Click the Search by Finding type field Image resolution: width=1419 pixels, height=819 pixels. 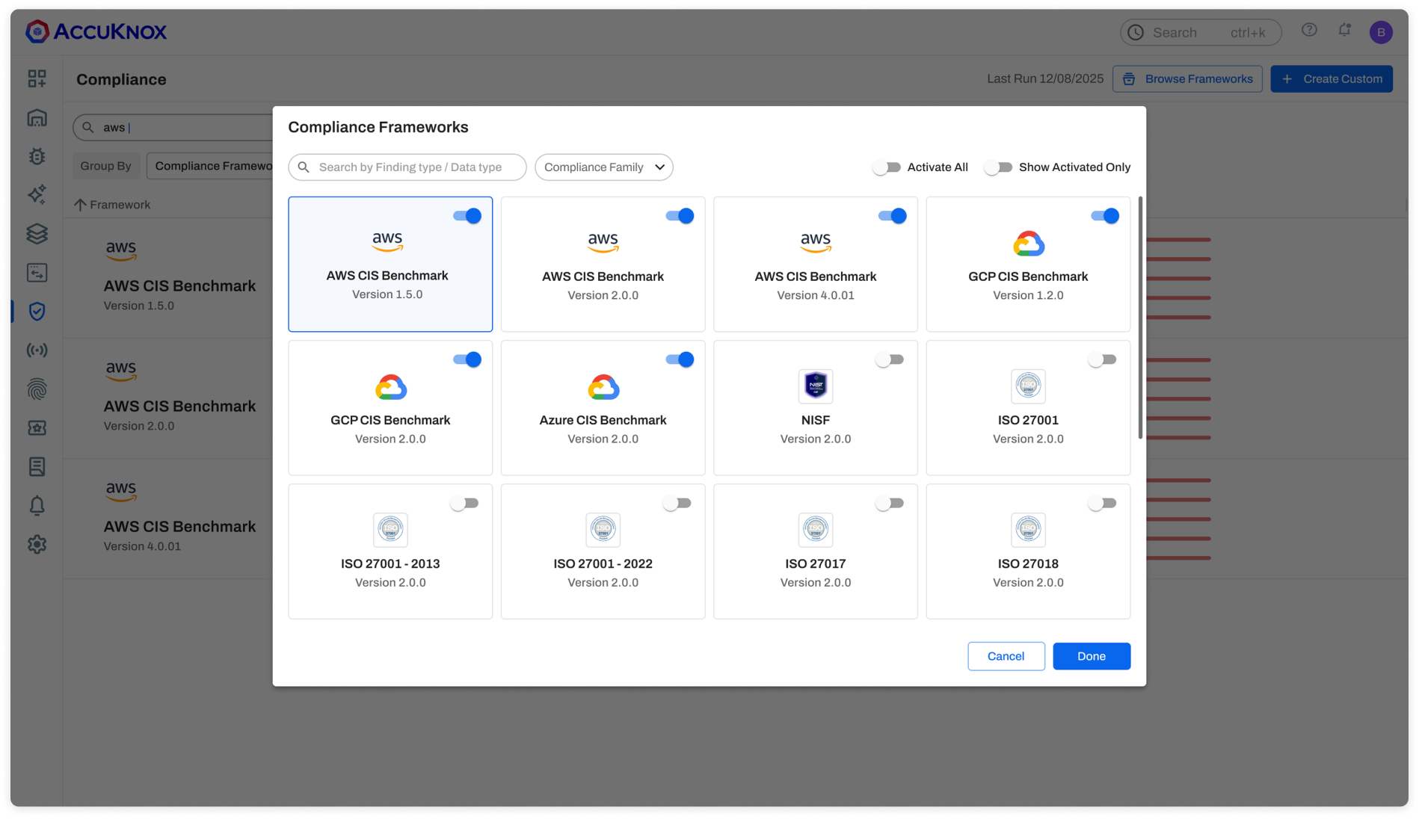click(407, 167)
